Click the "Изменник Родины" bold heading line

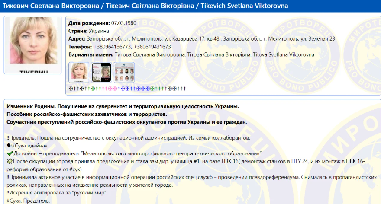[123, 106]
